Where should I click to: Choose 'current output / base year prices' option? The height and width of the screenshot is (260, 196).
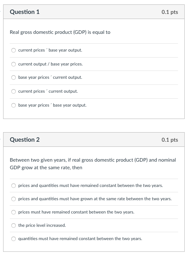(x=14, y=64)
